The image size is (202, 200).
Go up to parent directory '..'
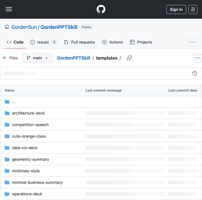pyautogui.click(x=14, y=102)
